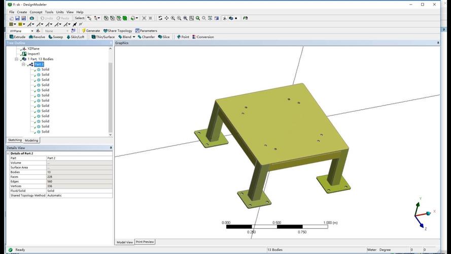Click New Plane icon beside XYPlane
The height and width of the screenshot is (254, 451).
tap(38, 30)
